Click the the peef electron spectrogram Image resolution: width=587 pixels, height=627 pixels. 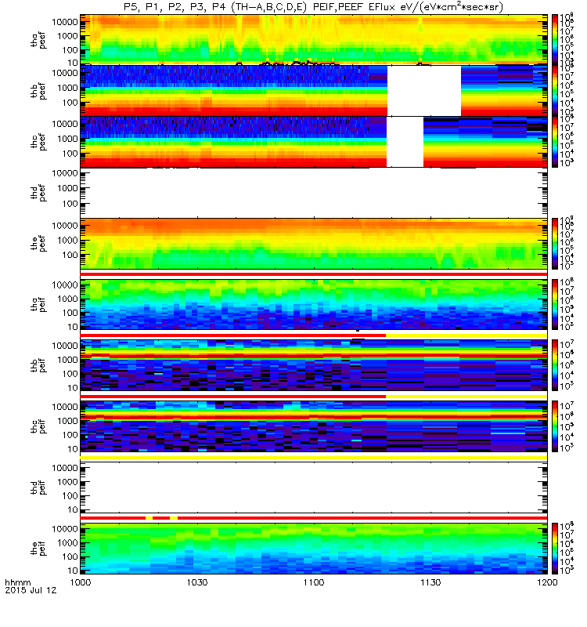(x=314, y=244)
